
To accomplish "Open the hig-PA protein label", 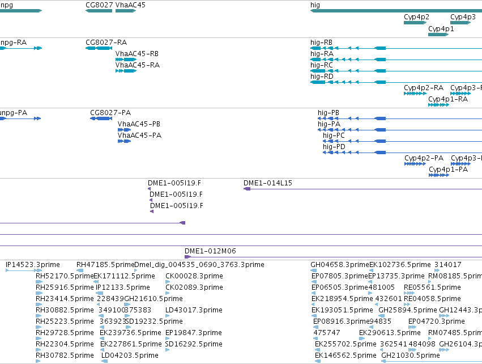I will tap(329, 124).
